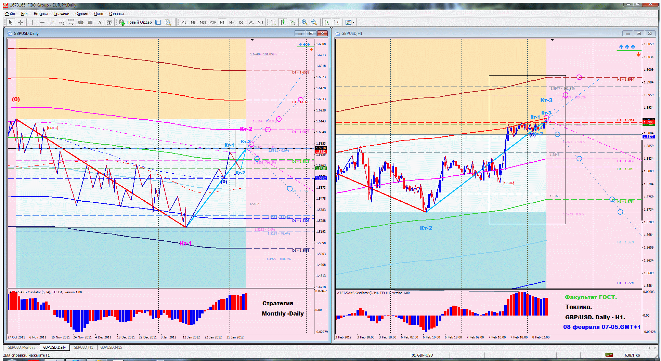Maximize the GBPUSD,Daily chart window
The image size is (661, 361).
(x=311, y=33)
